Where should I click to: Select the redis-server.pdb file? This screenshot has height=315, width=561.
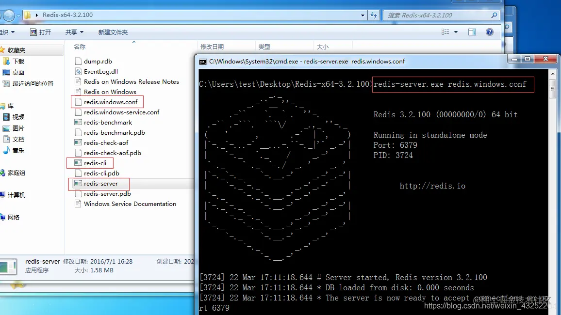103,193
